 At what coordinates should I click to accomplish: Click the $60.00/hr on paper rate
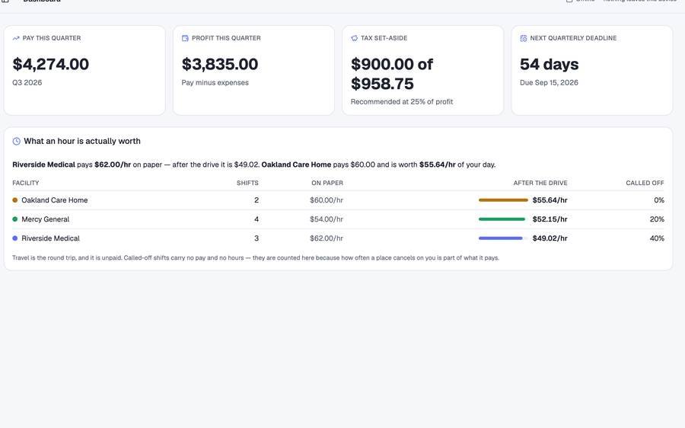coord(327,200)
